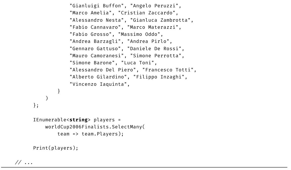Image resolution: width=291 pixels, height=170 pixels.
Task: Click the bold string keyword
Action: coord(79,120)
